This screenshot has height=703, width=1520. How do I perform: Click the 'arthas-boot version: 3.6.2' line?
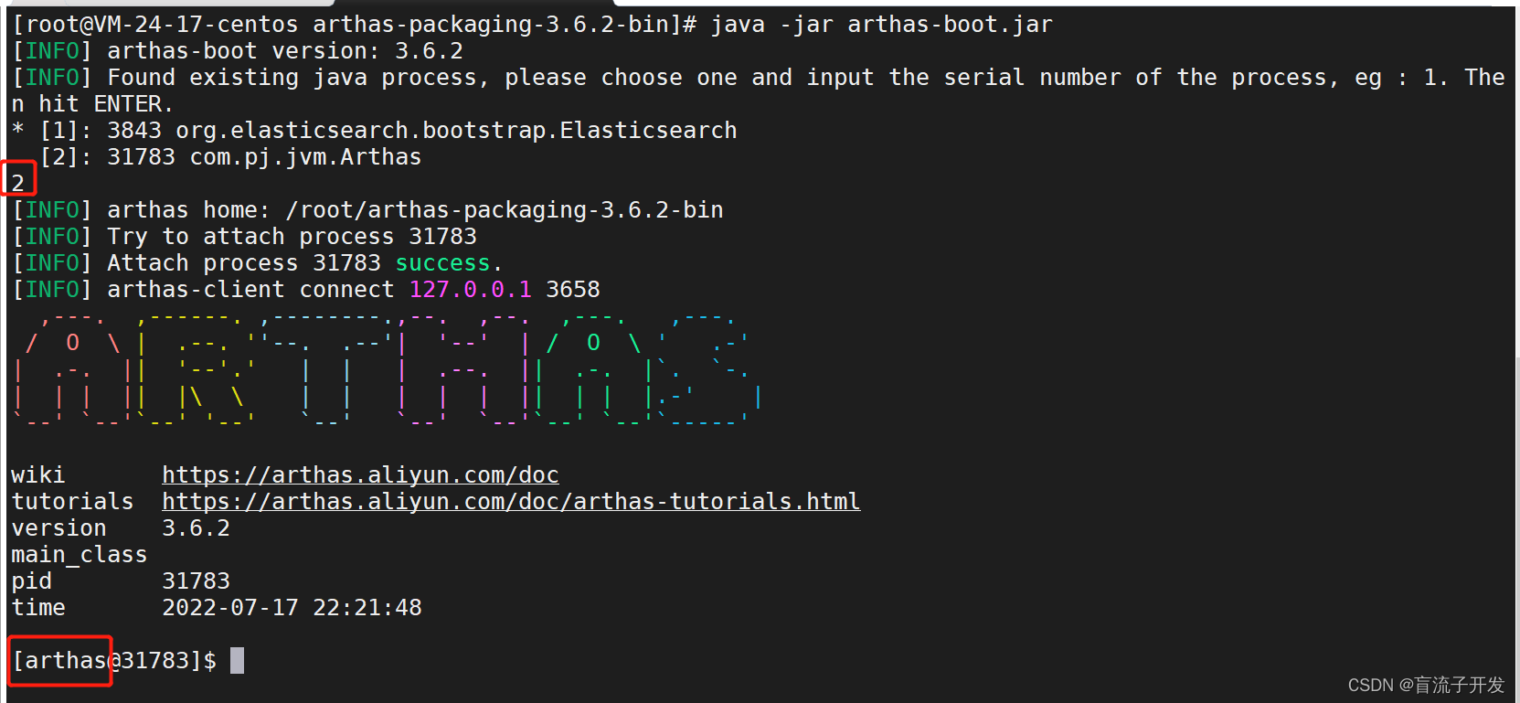(x=239, y=51)
